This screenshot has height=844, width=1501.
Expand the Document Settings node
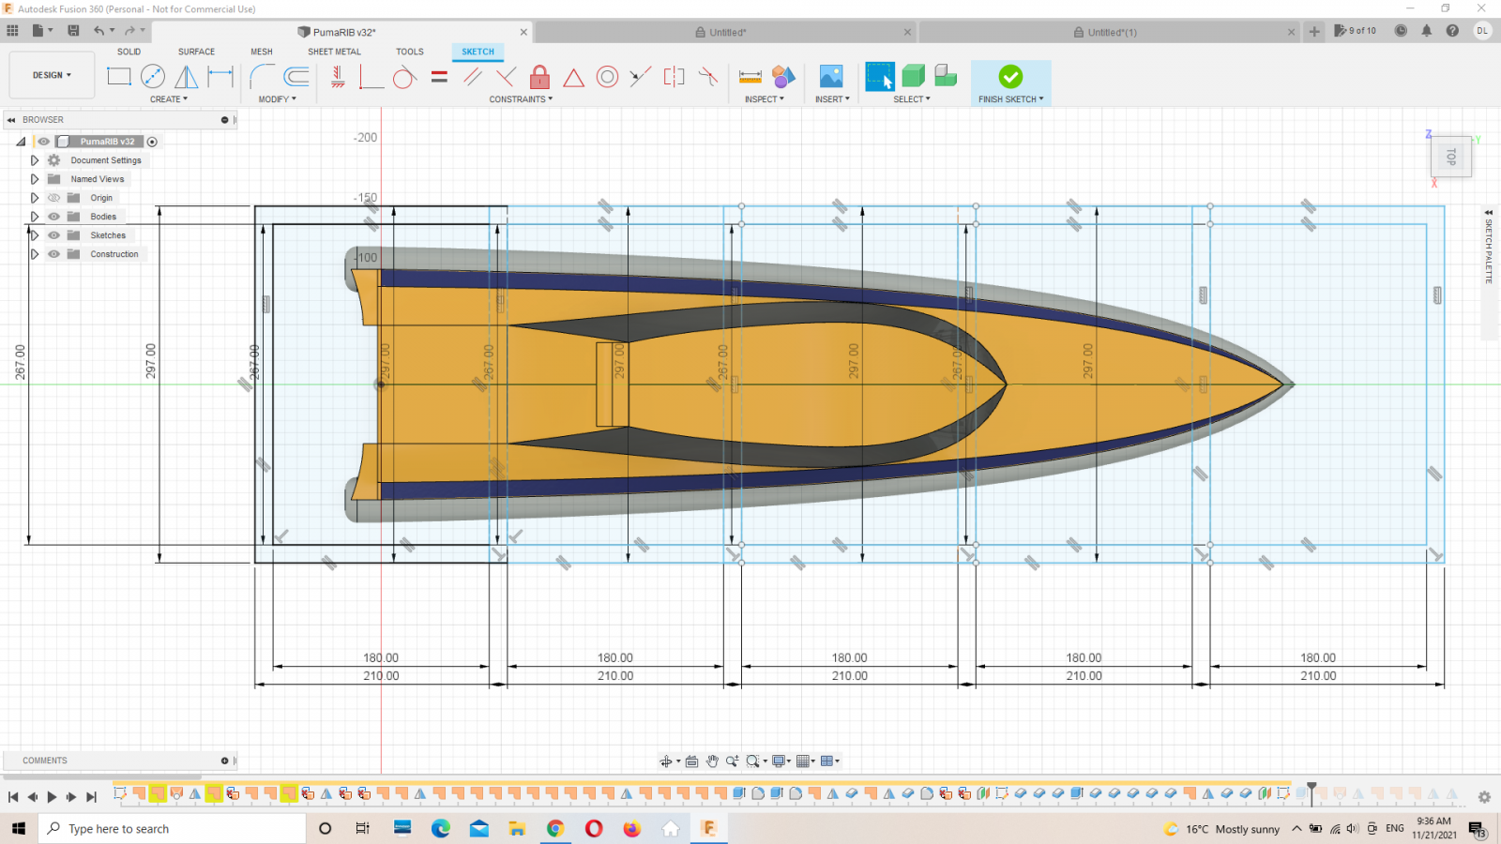35,160
